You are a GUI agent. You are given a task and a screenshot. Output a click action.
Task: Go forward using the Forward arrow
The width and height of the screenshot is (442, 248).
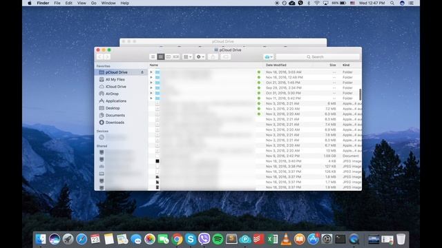tap(107, 56)
